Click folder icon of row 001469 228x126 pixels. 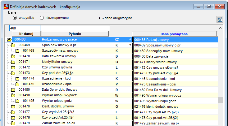tap(17, 51)
